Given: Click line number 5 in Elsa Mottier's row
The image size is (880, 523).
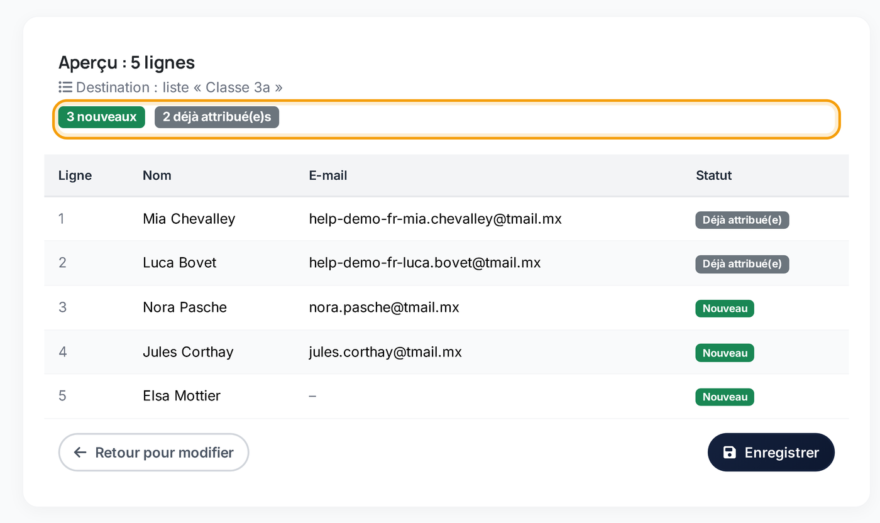Looking at the screenshot, I should point(62,396).
